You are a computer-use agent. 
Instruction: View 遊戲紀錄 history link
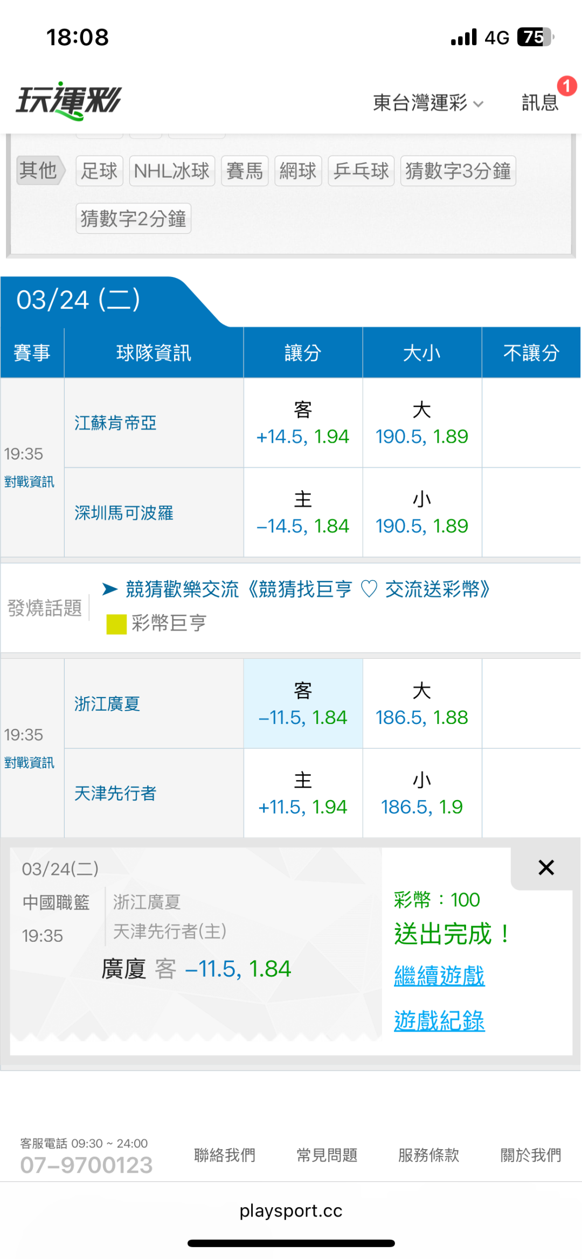[439, 1020]
